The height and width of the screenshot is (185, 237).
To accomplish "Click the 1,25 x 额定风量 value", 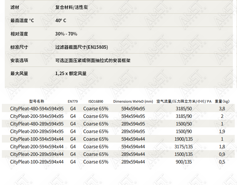I will tap(71, 73).
